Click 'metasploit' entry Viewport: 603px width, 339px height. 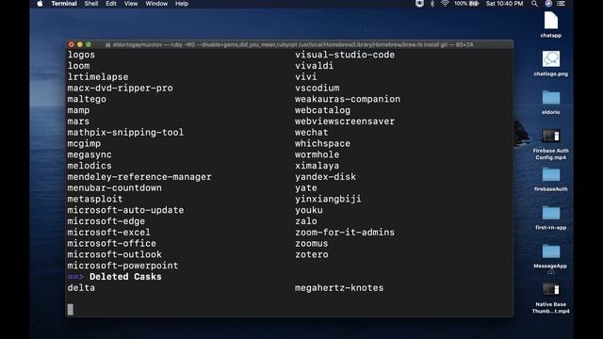tap(95, 199)
